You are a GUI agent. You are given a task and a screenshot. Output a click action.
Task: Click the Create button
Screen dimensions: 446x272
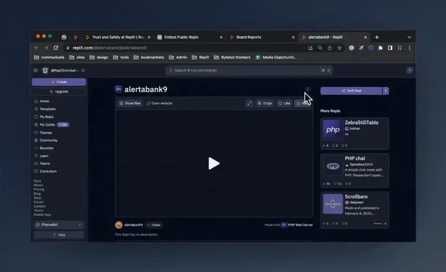59,82
